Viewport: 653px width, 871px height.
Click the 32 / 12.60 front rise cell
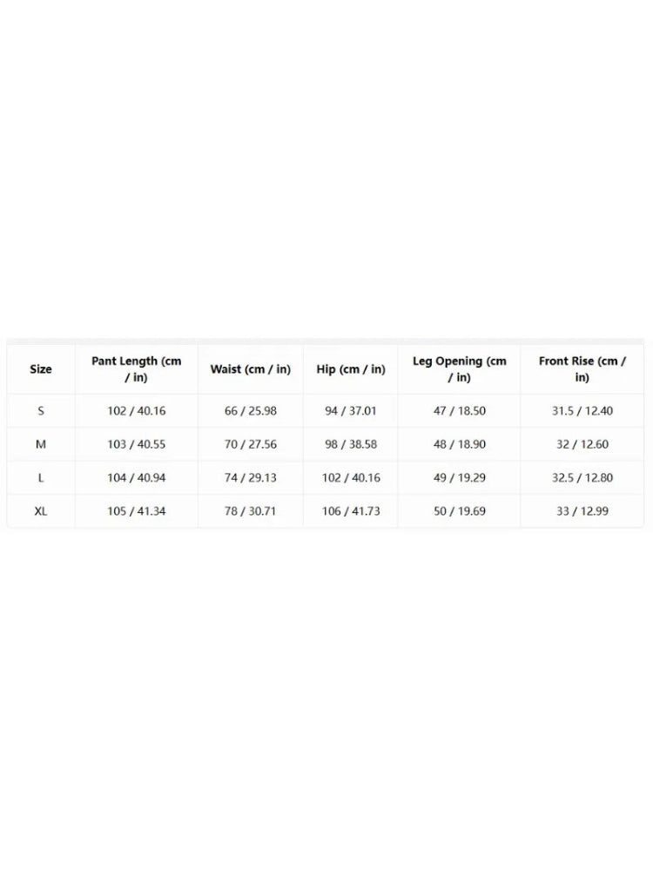(x=582, y=444)
